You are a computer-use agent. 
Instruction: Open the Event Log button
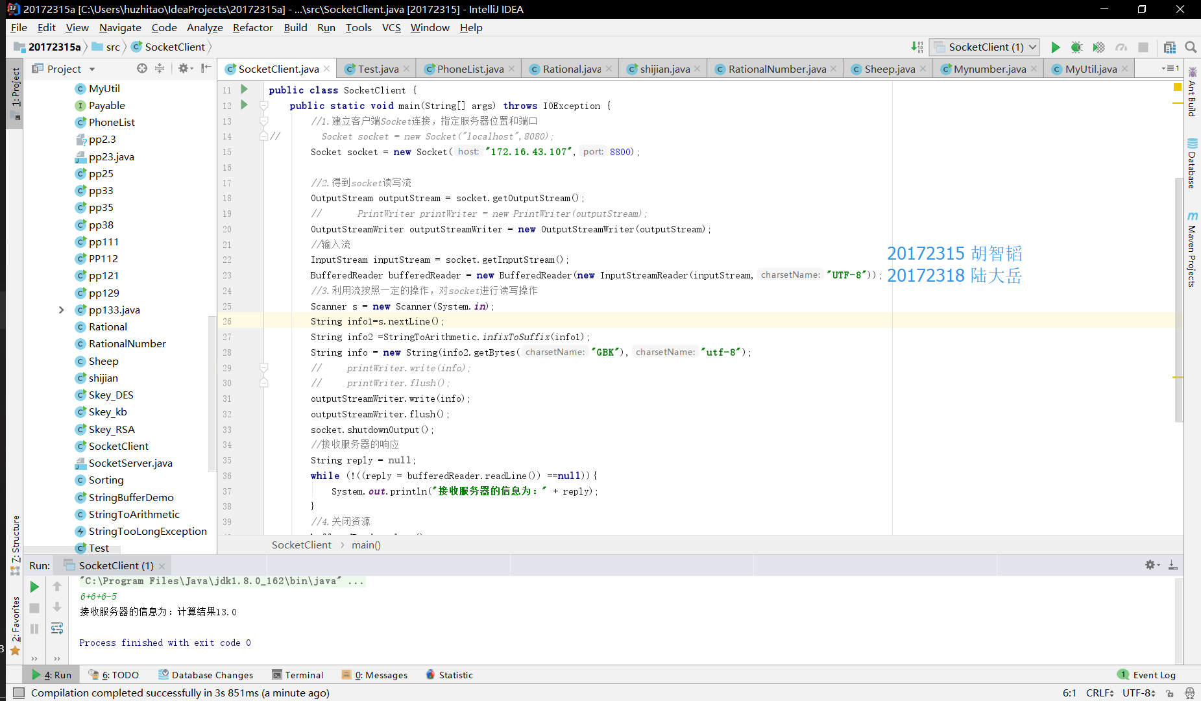(1146, 675)
